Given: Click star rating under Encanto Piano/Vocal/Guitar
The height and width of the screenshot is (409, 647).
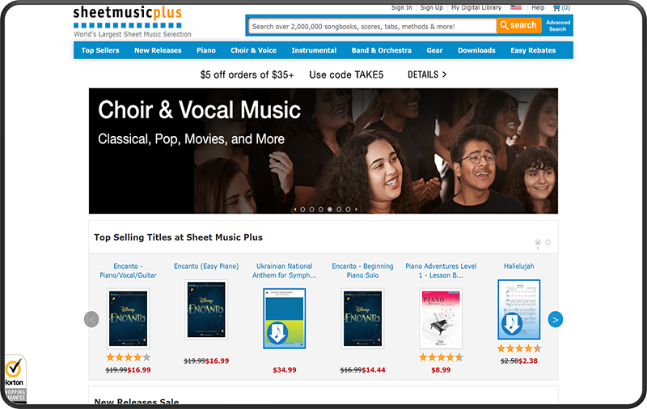Looking at the screenshot, I should coord(128,357).
